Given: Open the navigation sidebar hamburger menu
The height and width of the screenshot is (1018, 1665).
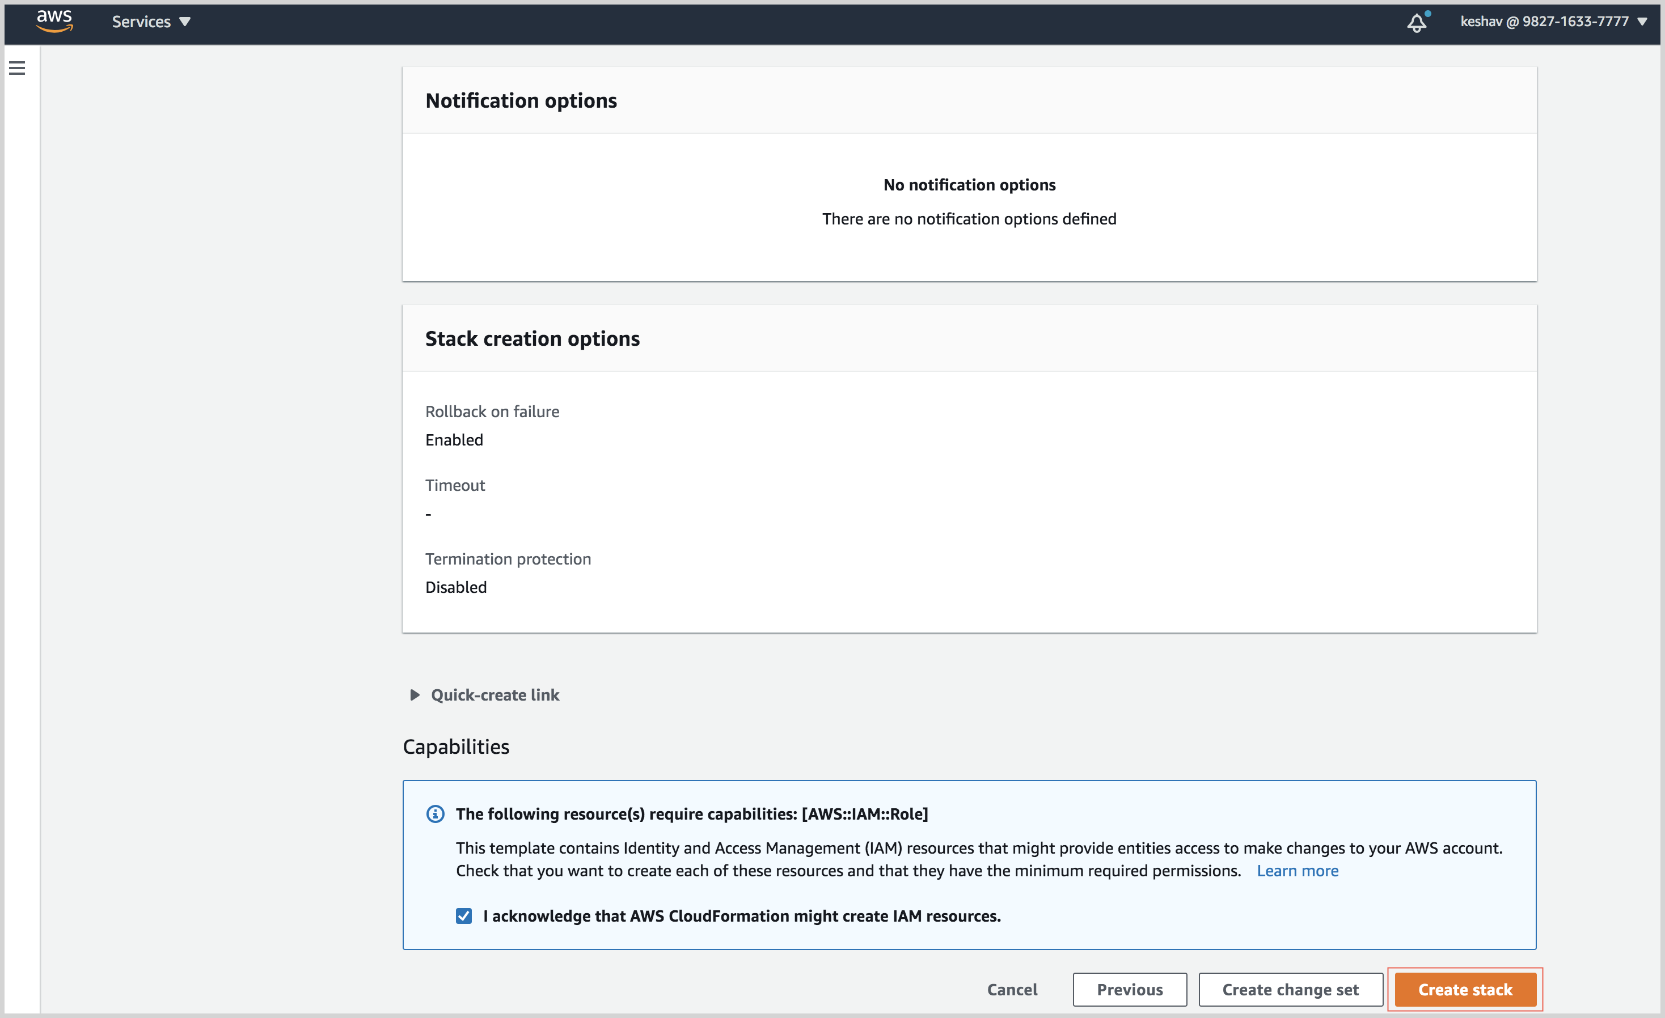Looking at the screenshot, I should (17, 67).
